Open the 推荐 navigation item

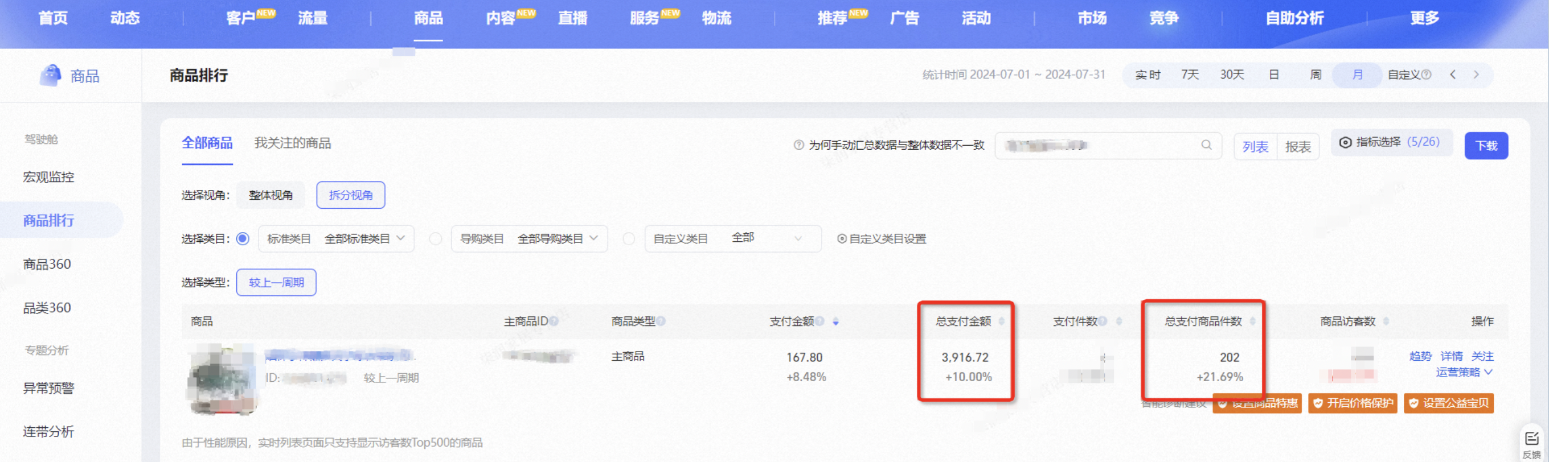coord(833,18)
